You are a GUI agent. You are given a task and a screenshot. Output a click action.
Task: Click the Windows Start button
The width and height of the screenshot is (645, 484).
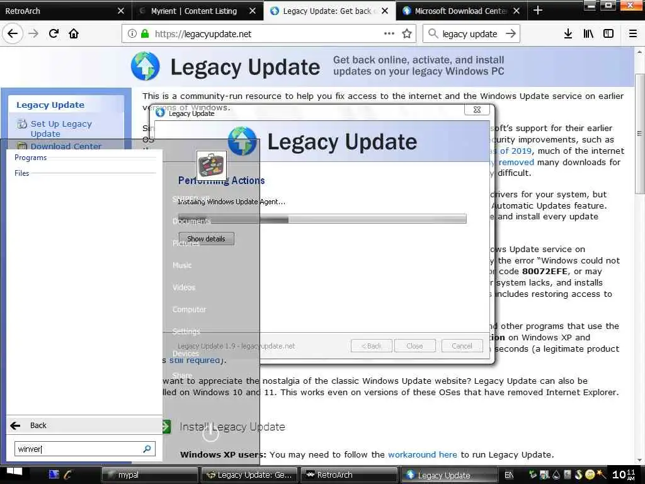pos(14,472)
